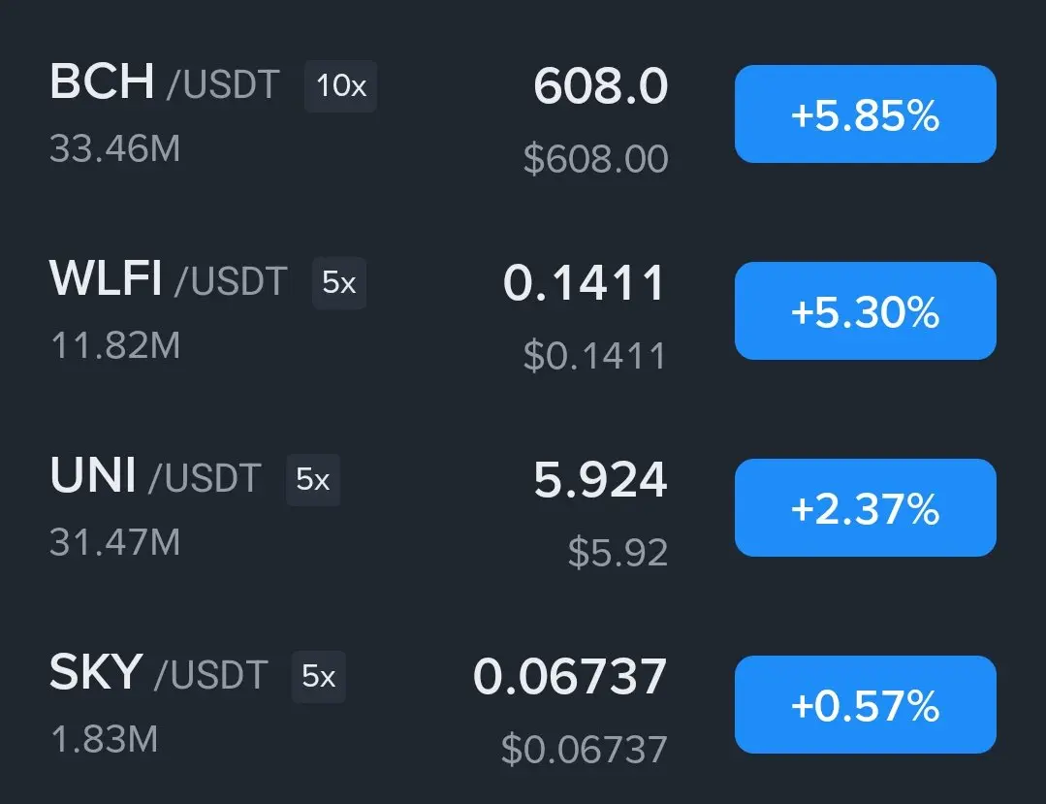The height and width of the screenshot is (804, 1046).
Task: Click UNI volume 31.47M
Action: 115,542
